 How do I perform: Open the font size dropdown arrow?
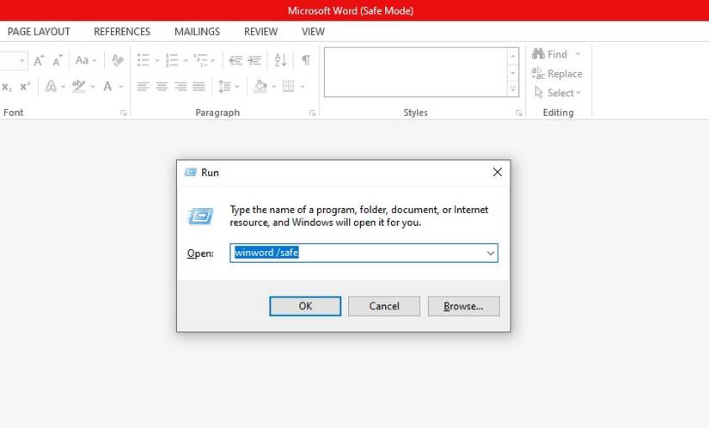21,60
